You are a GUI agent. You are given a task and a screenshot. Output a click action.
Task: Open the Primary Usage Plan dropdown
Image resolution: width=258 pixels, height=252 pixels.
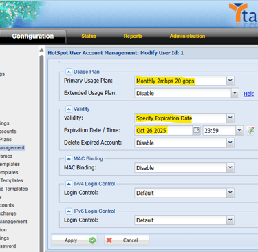point(230,81)
